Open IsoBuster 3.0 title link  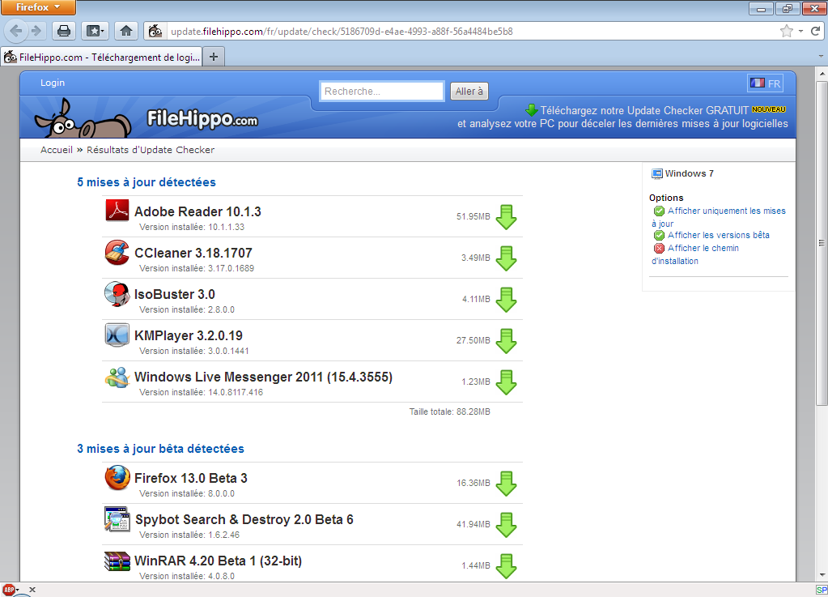(174, 294)
